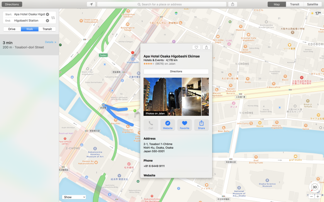Select the Koya-ji Temple marker

(308, 101)
